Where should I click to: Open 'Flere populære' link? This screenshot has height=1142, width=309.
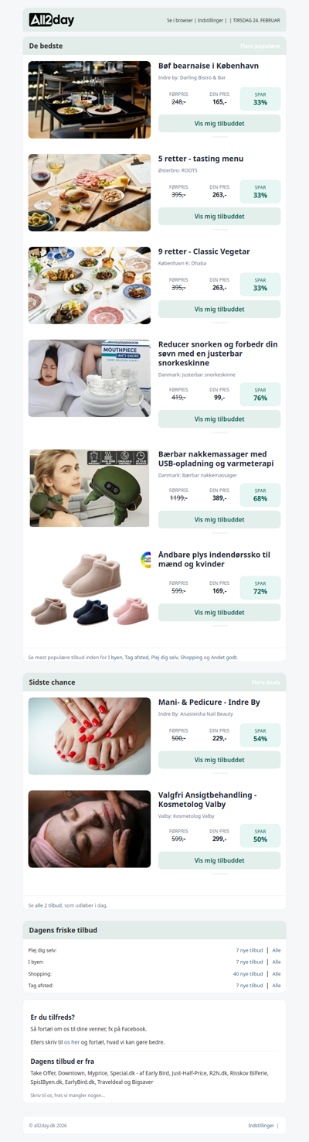point(260,46)
